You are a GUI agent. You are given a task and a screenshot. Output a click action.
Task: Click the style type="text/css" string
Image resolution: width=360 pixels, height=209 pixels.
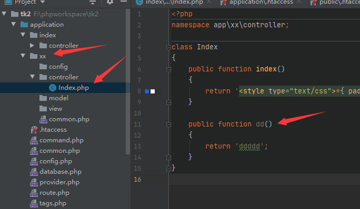click(x=287, y=91)
